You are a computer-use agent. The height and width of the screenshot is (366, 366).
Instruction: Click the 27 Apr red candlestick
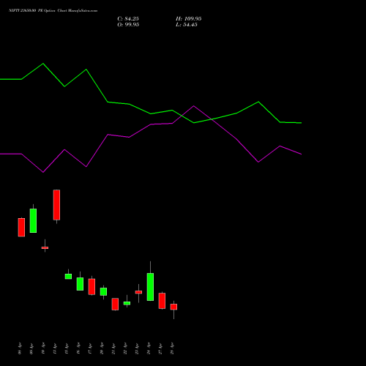(162, 301)
